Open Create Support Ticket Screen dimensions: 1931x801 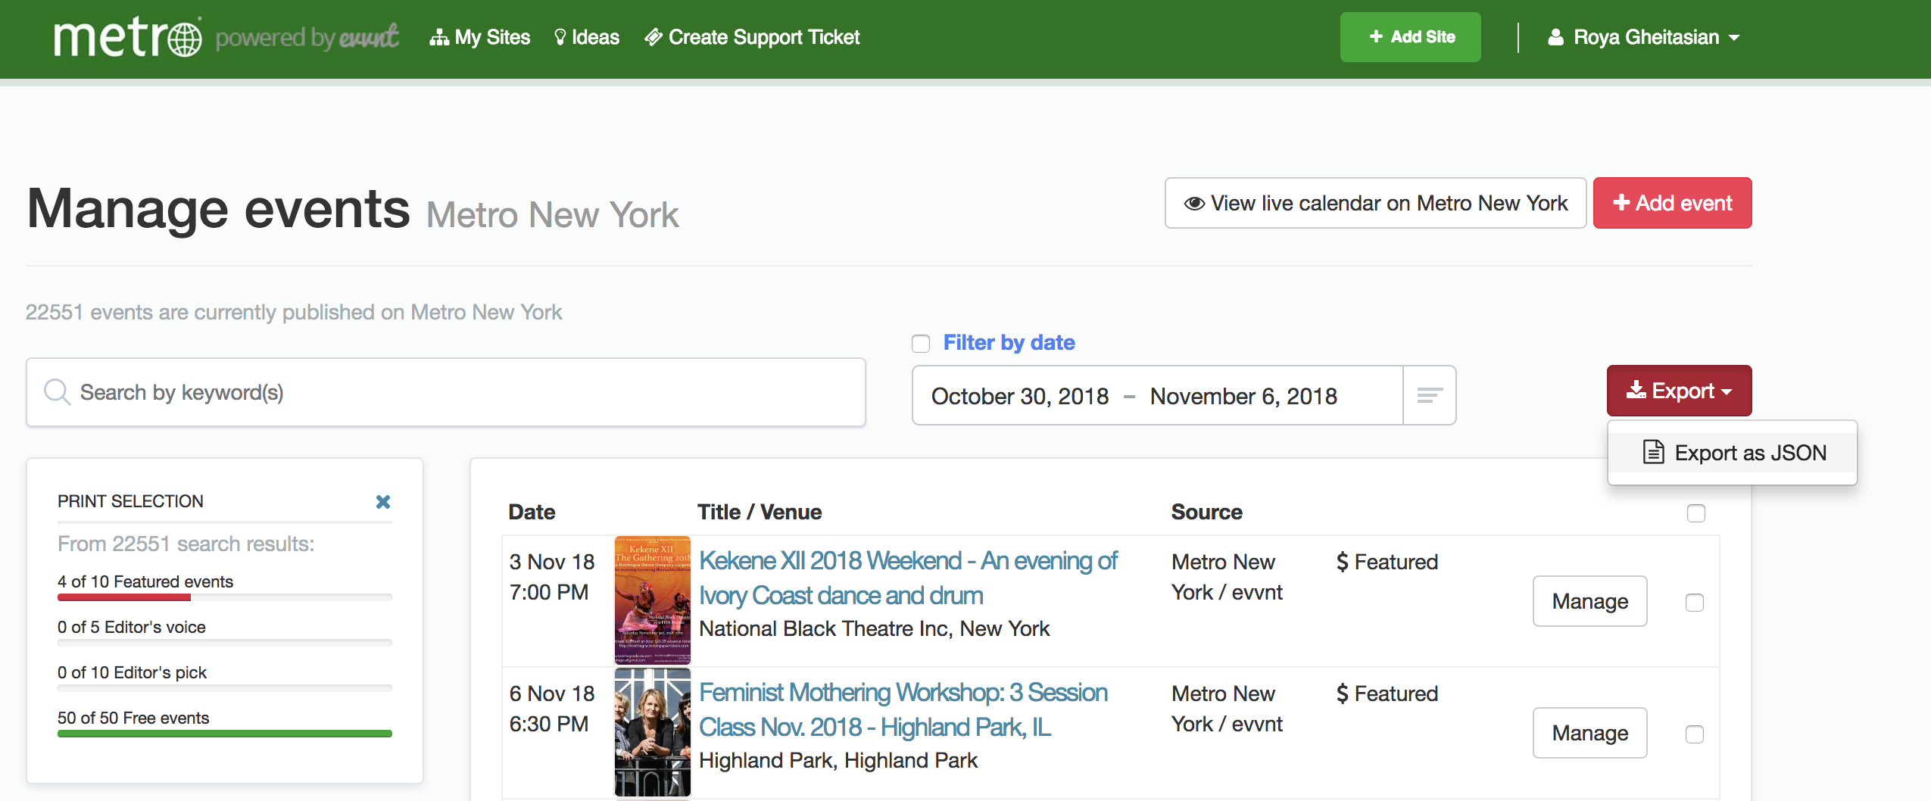(752, 37)
